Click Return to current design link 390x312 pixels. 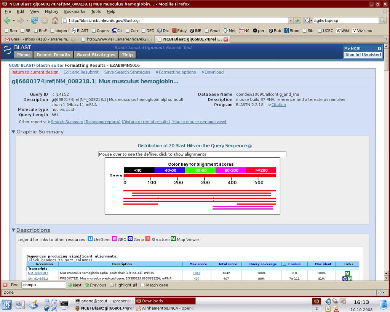(x=35, y=72)
